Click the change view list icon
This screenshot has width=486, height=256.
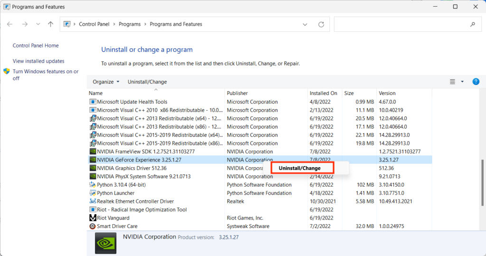coord(452,82)
